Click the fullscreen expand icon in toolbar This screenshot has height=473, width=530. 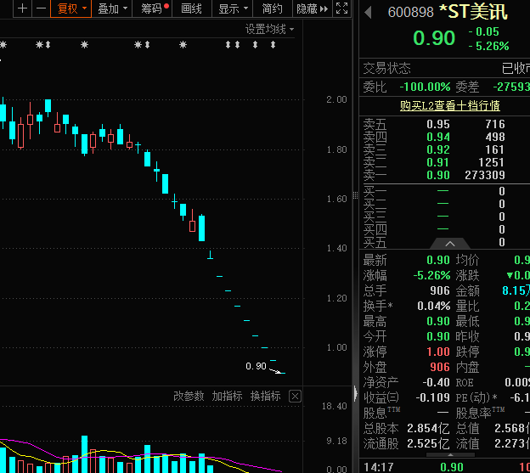[x=341, y=8]
